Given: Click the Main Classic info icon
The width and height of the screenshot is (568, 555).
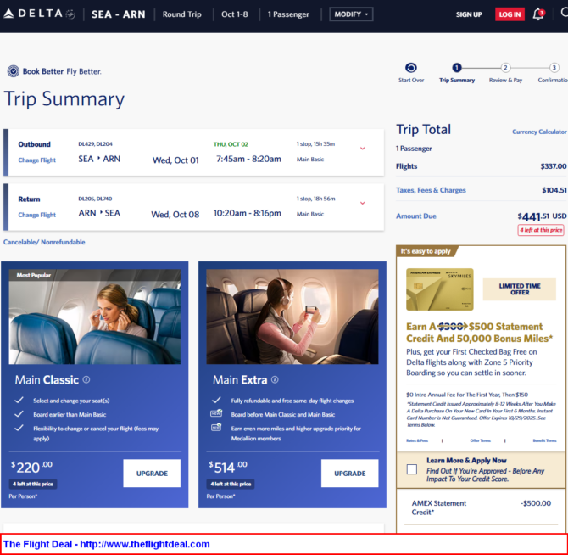Looking at the screenshot, I should tap(86, 380).
